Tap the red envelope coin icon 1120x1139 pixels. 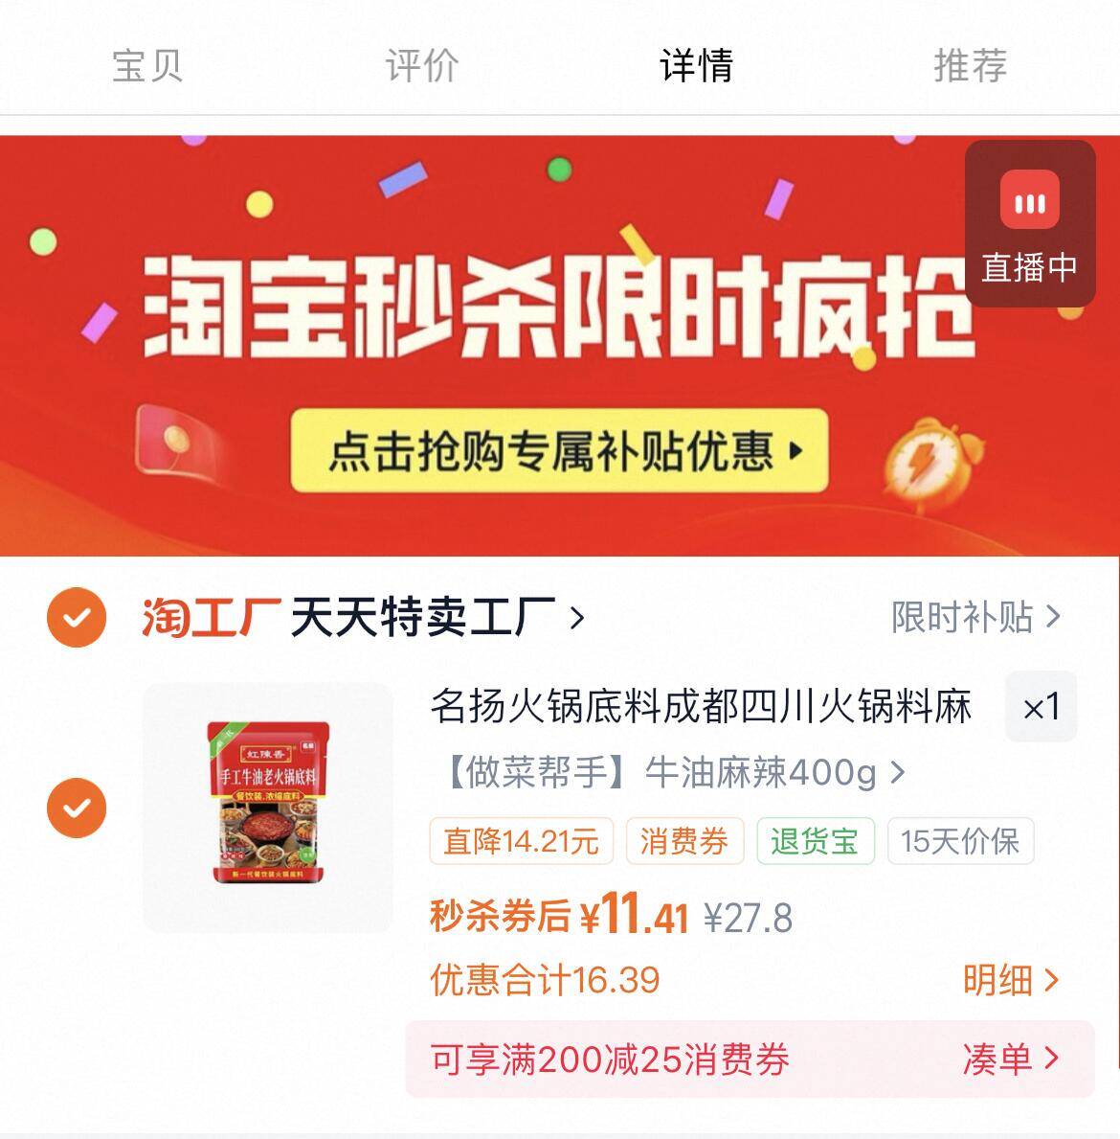[176, 440]
